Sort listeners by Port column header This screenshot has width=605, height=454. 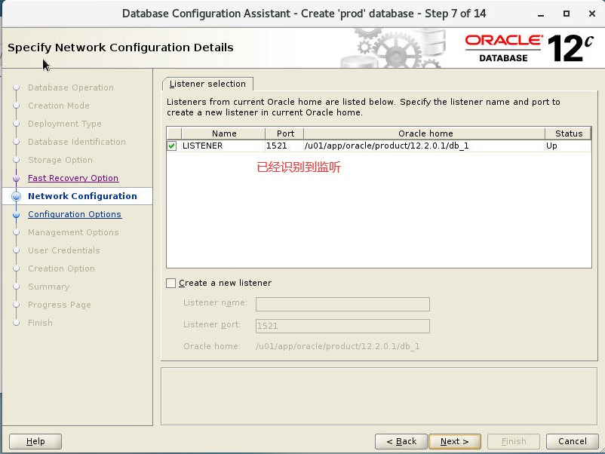point(285,133)
